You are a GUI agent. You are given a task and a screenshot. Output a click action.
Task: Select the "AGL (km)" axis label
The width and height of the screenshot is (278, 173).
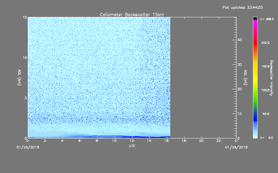19,78
